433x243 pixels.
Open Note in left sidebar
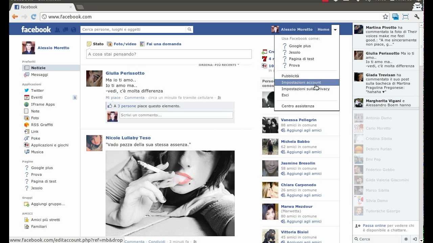click(35, 111)
